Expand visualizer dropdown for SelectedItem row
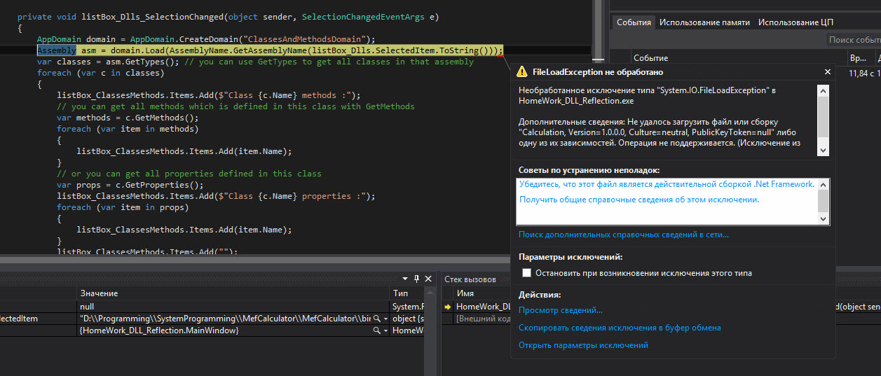 click(385, 319)
